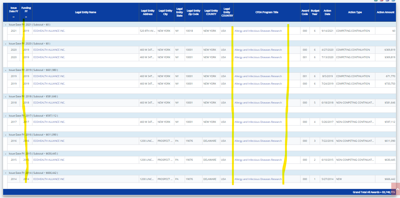Open ECOHEALTH ALLIANCE link dated 4/27/2020
400x198 pixels.
(49, 50)
